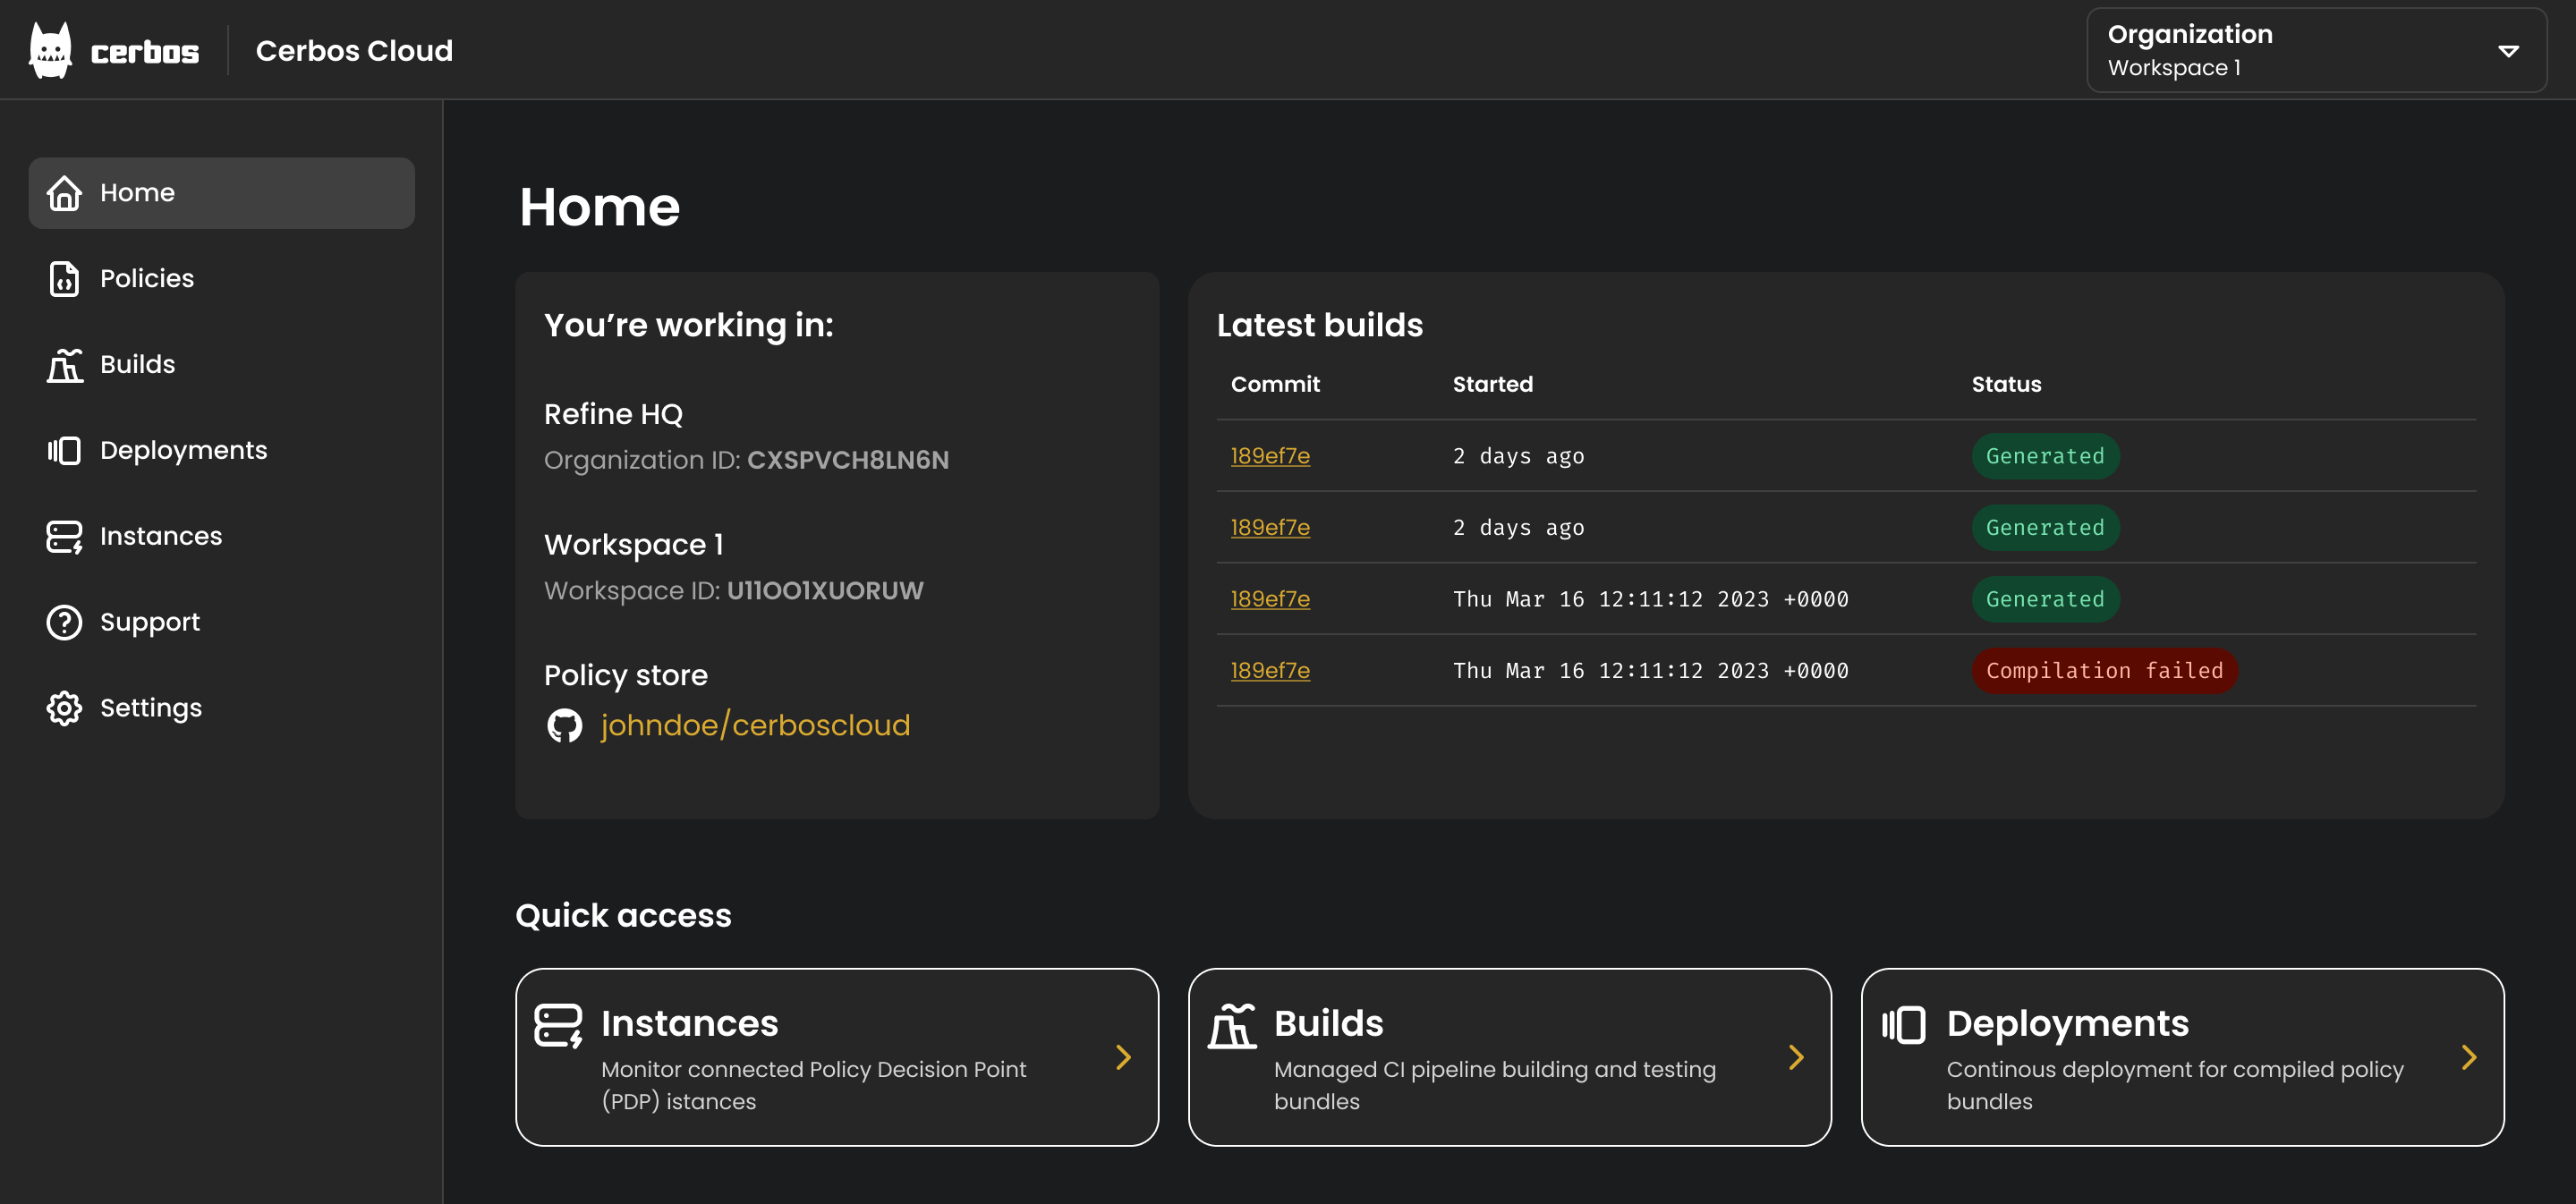Screen dimensions: 2576x1204
Task: Click the Cerbos logo icon
Action: (50, 50)
